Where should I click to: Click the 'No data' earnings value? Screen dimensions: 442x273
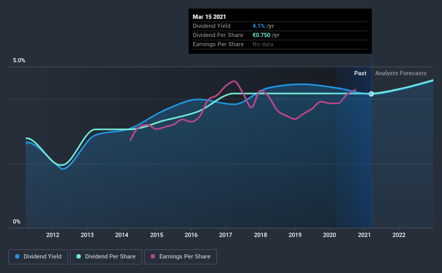(x=263, y=44)
